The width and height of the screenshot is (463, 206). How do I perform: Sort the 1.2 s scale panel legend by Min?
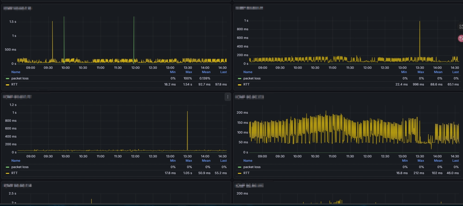173,161
